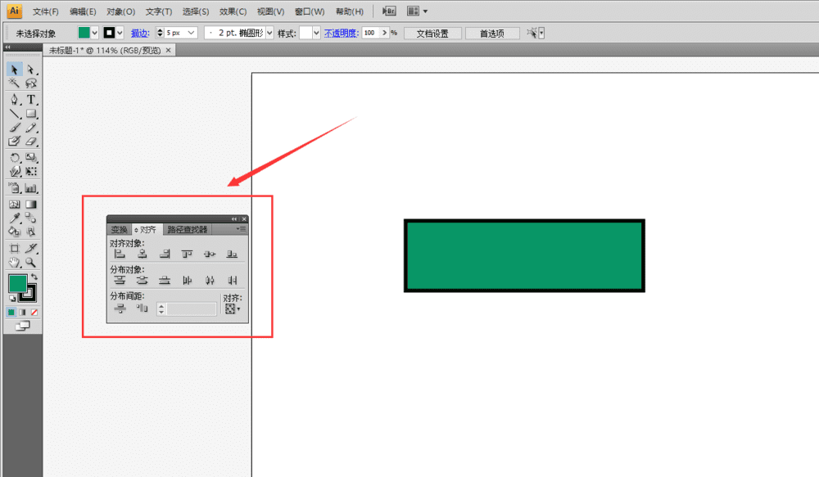This screenshot has width=819, height=477.
Task: Select the Eyedropper tool
Action: click(x=15, y=218)
